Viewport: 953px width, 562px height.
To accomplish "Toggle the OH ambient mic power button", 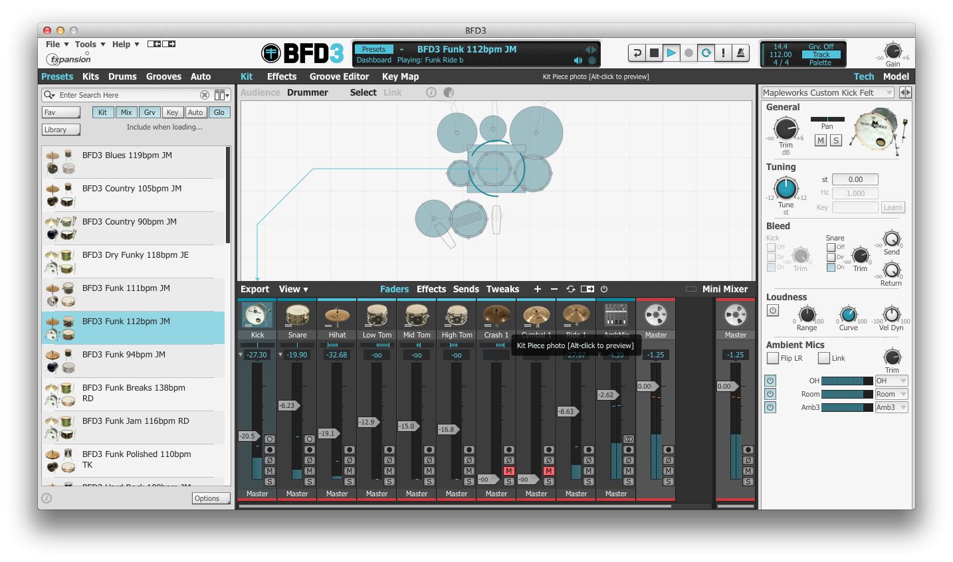I will pyautogui.click(x=770, y=381).
